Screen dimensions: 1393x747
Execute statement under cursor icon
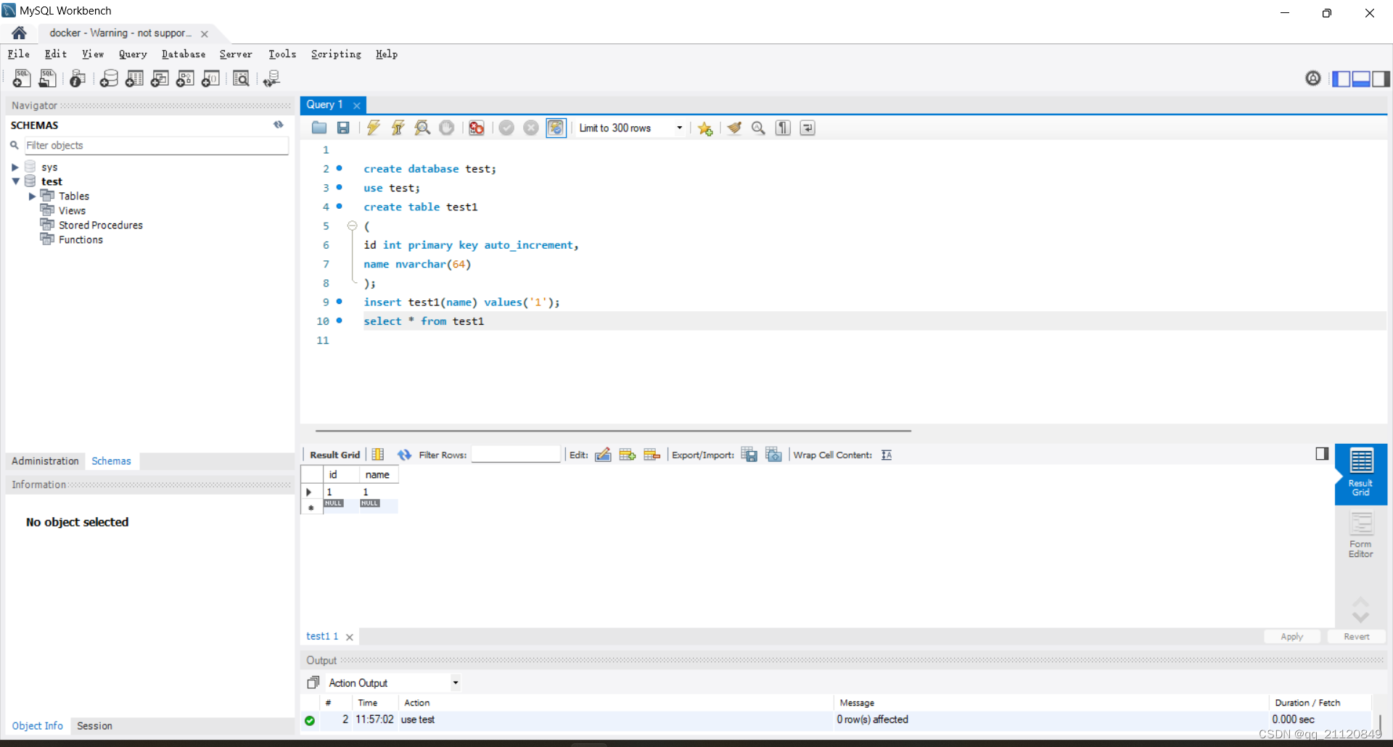tap(398, 128)
